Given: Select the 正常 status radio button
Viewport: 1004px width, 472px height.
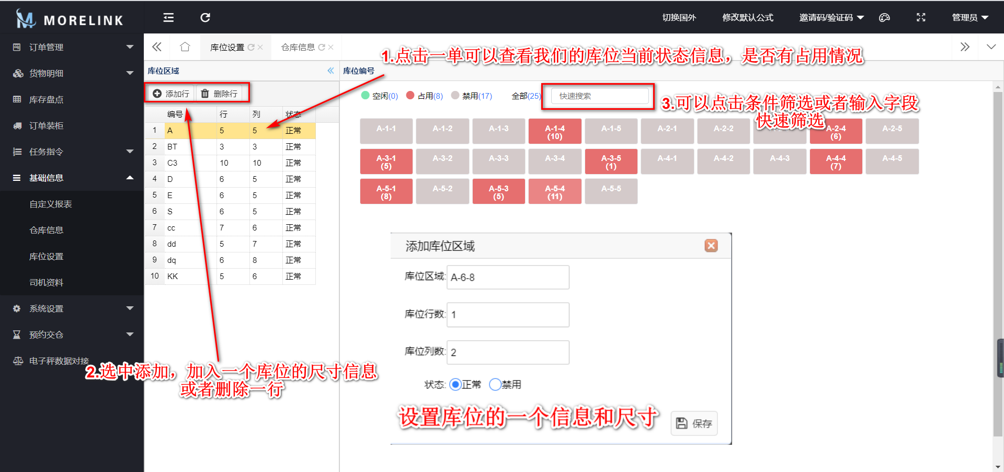Looking at the screenshot, I should (455, 385).
